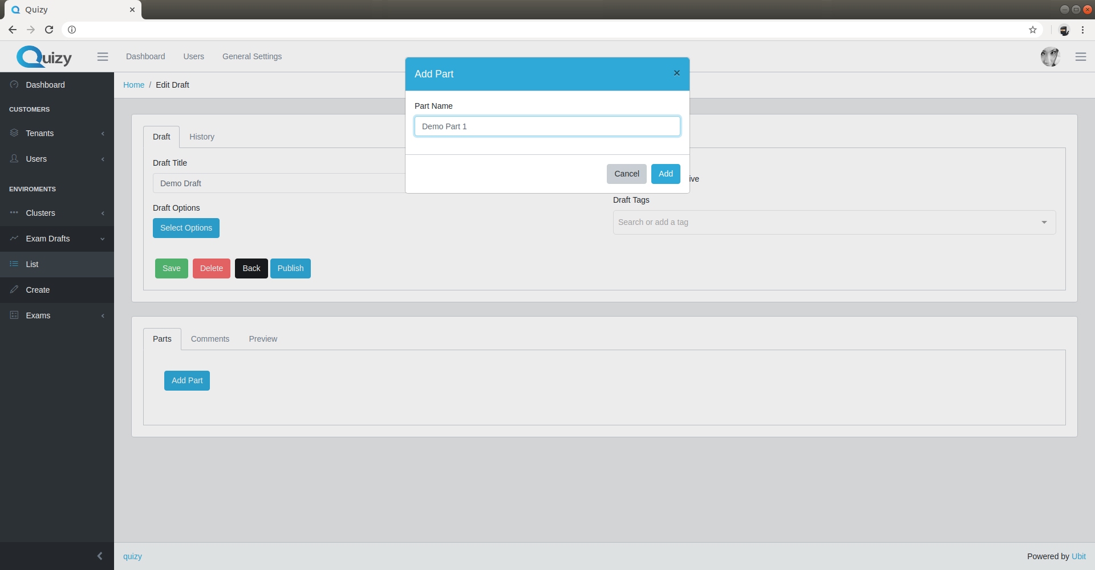Click the Draft Title field
1095x570 pixels.
click(x=279, y=183)
